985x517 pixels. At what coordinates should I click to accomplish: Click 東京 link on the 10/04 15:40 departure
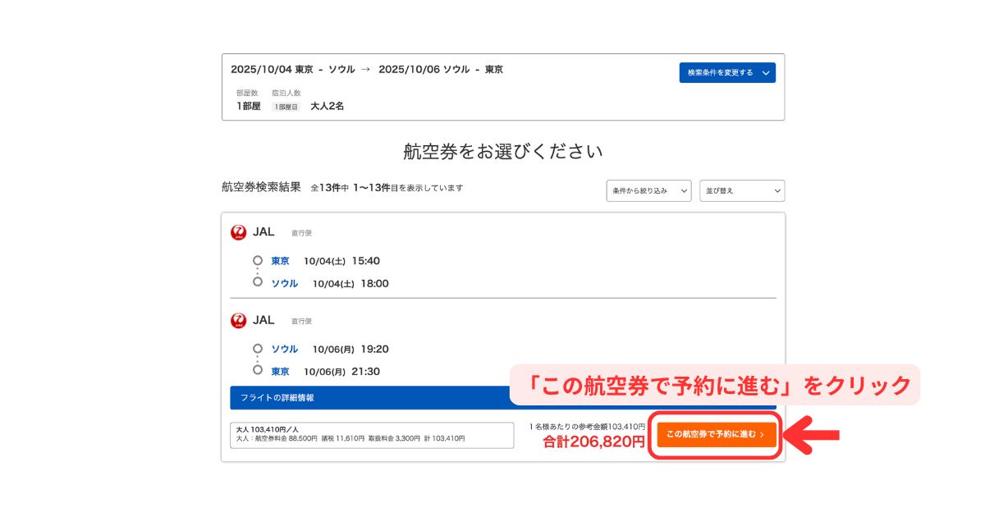click(x=280, y=261)
